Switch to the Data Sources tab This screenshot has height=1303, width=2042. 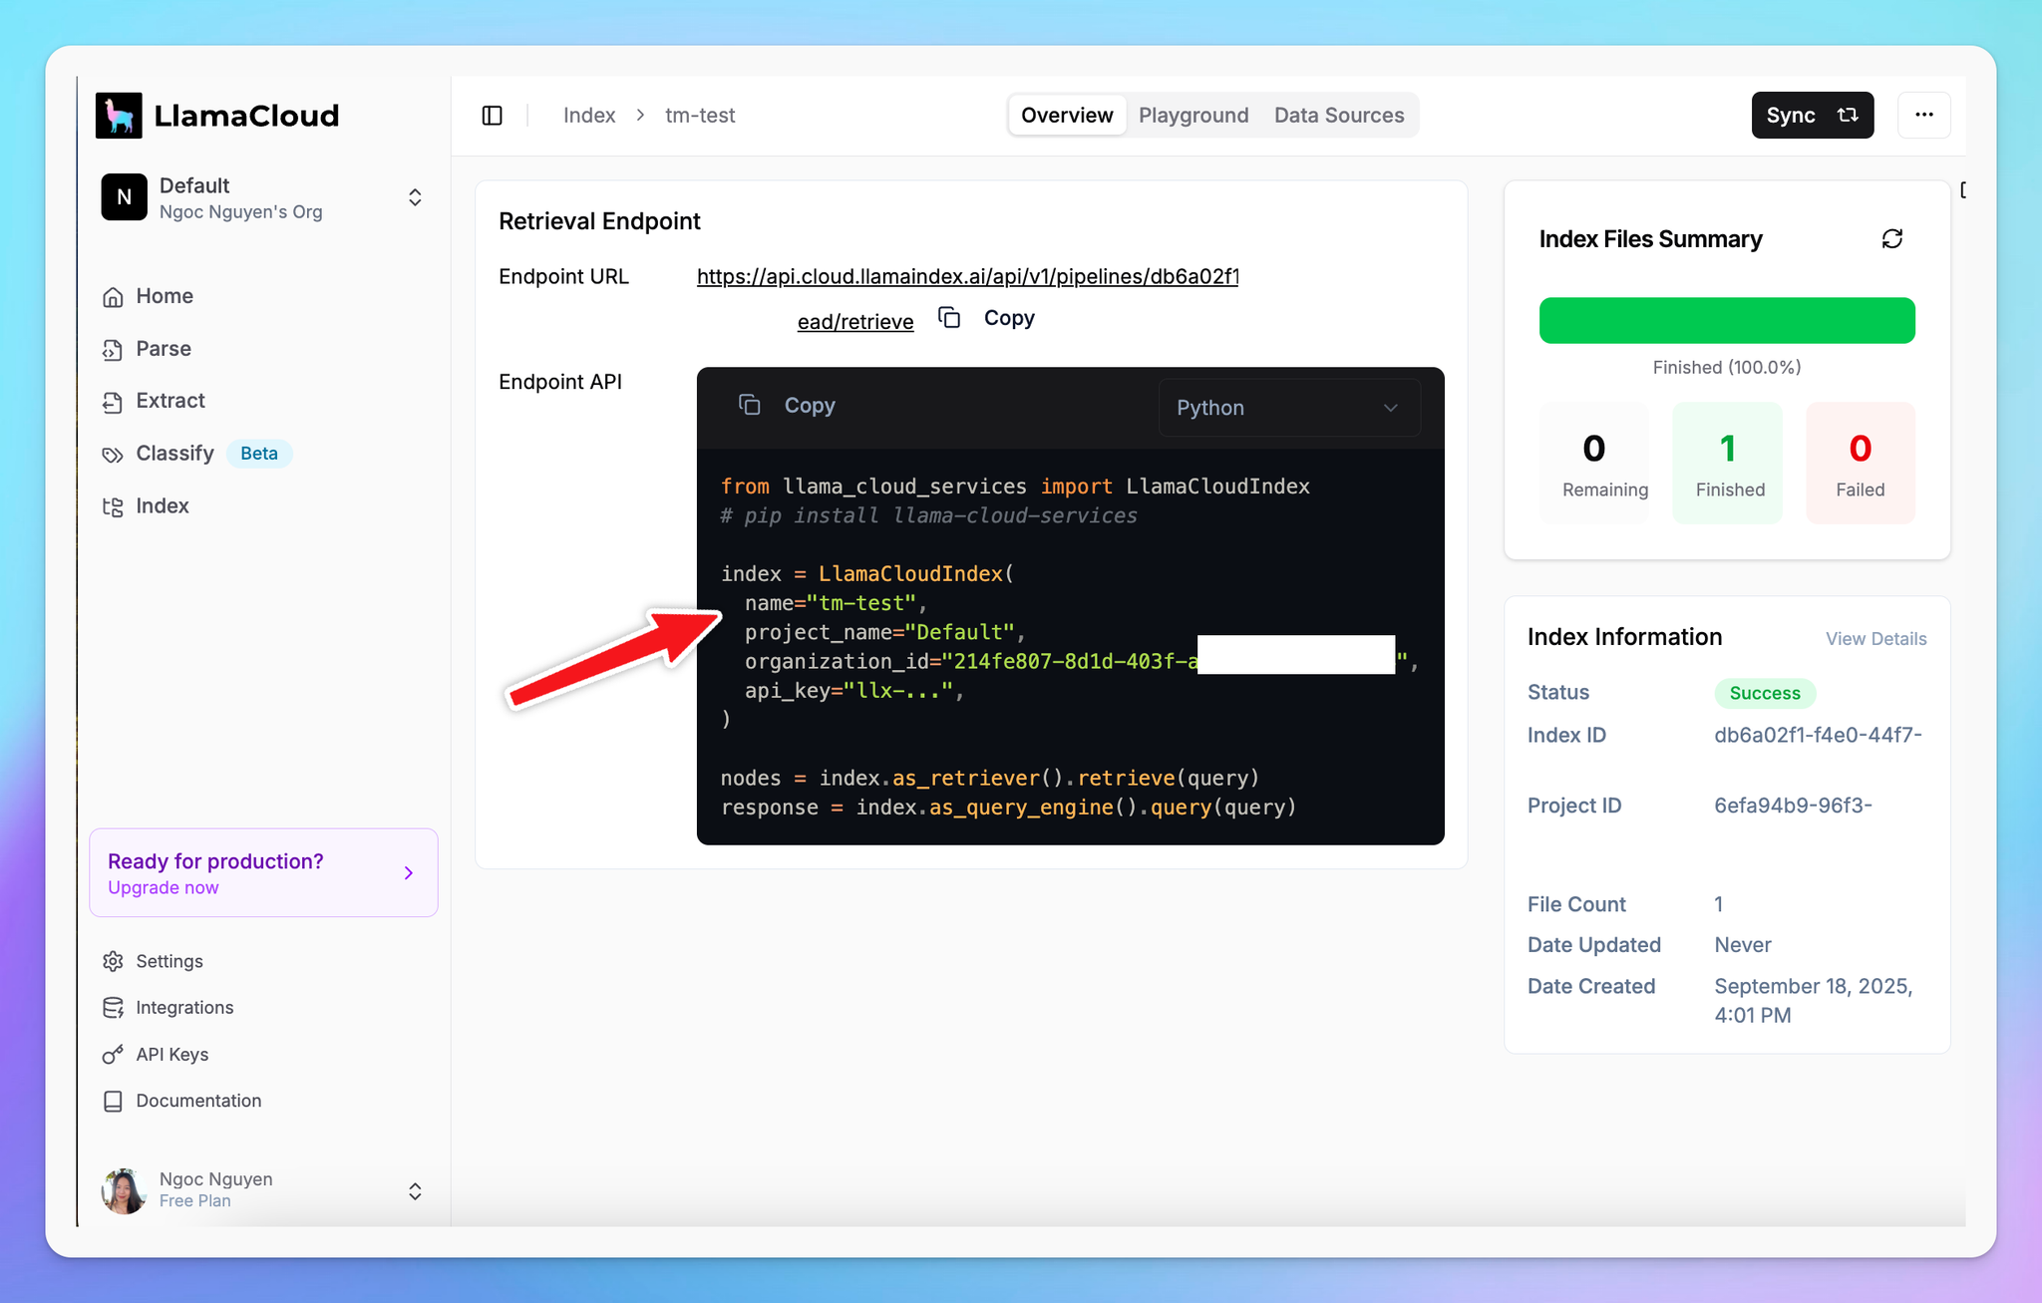click(x=1338, y=116)
